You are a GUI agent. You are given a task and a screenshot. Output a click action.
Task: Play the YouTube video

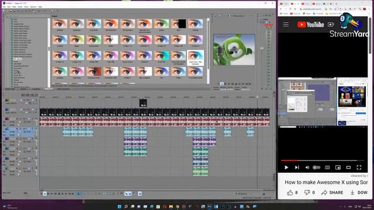point(286,167)
